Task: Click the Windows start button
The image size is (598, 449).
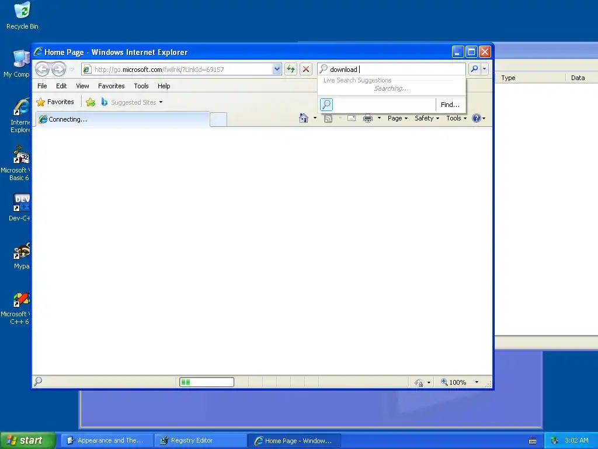Action: [x=27, y=440]
